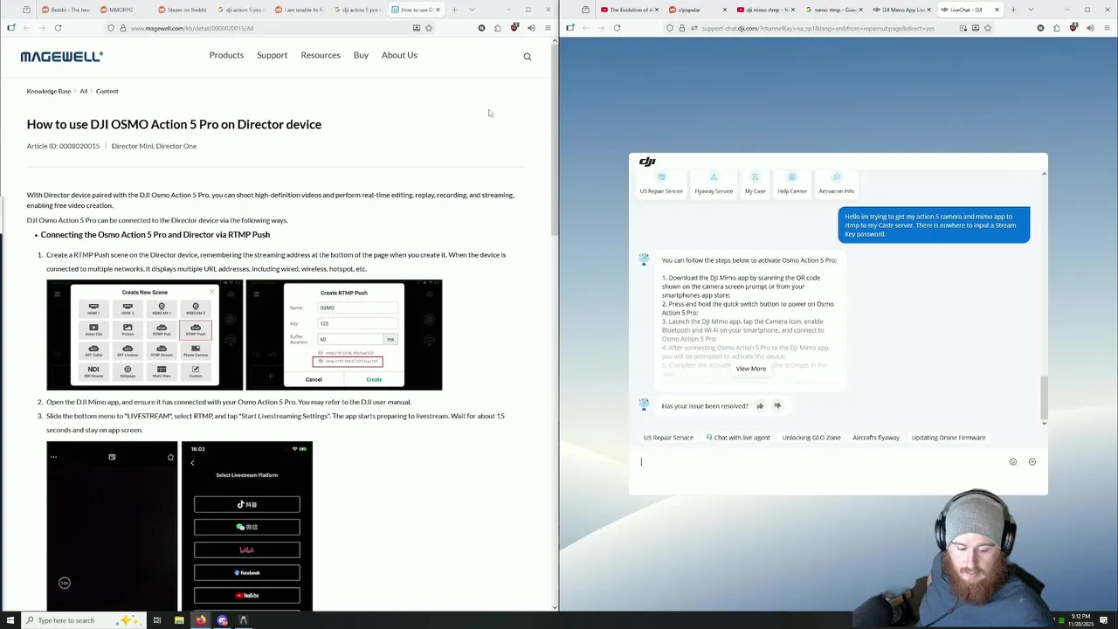Click 'US Repair Service' quick reply chip
1118x629 pixels.
(x=668, y=438)
